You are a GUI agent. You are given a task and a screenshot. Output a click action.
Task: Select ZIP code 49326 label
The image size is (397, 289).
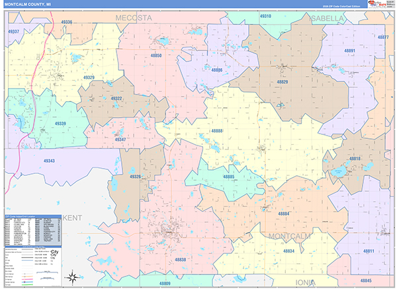coord(135,177)
